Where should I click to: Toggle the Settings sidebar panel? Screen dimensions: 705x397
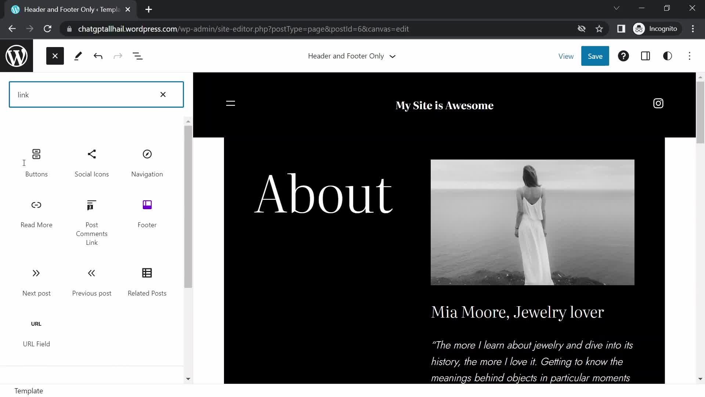tap(646, 56)
